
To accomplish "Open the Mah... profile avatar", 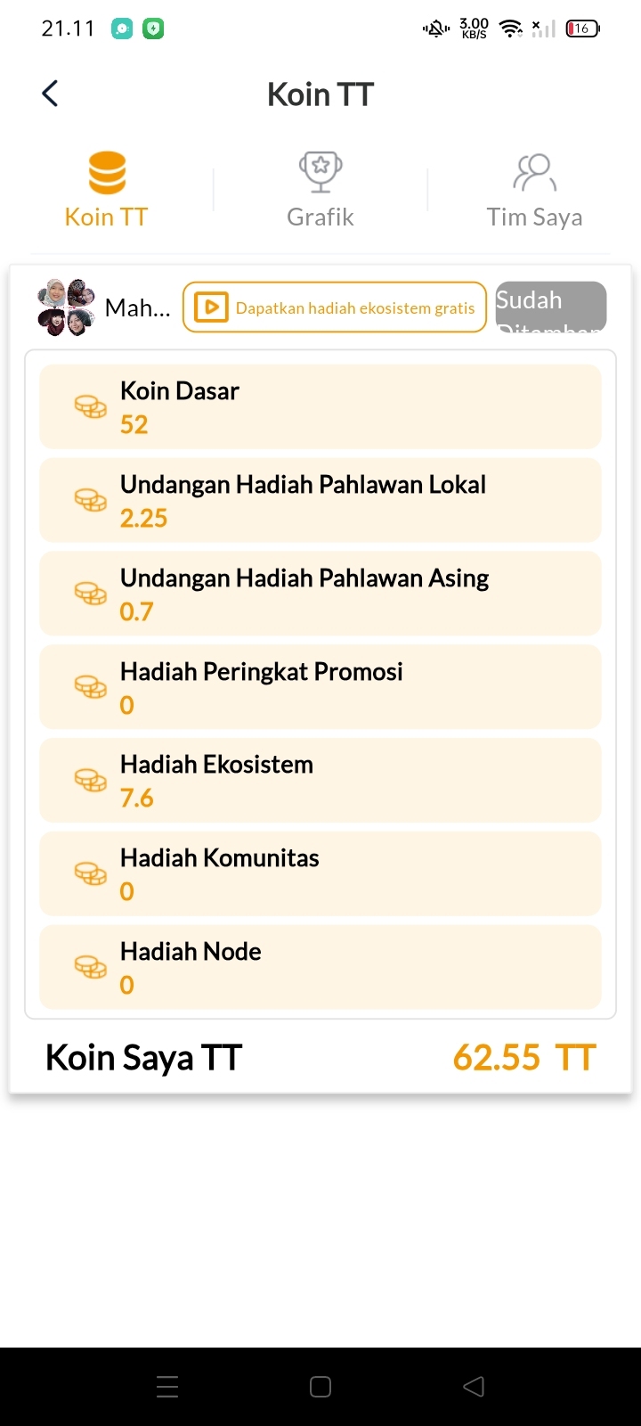I will [66, 307].
